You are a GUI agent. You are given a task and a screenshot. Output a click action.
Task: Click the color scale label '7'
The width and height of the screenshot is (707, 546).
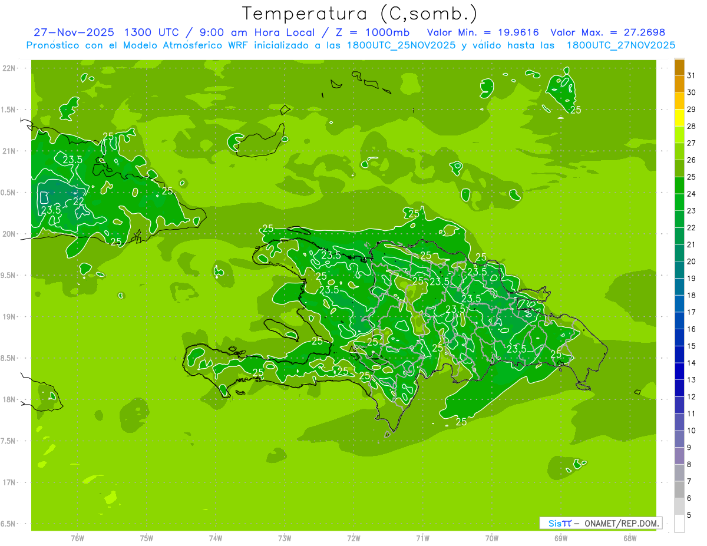689,481
